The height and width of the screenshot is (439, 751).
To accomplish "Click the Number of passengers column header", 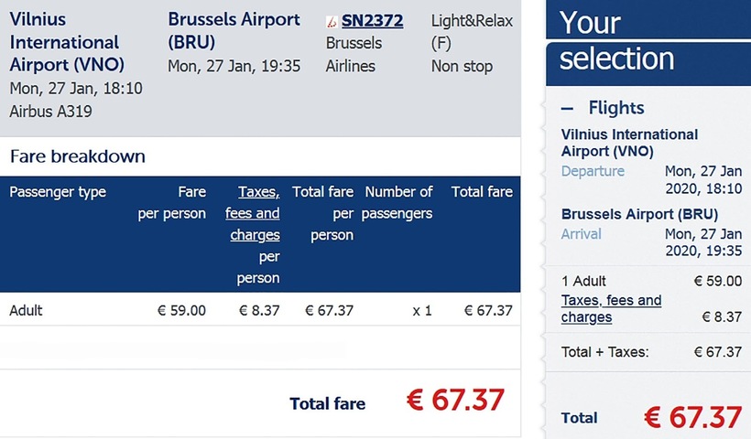I will point(398,203).
